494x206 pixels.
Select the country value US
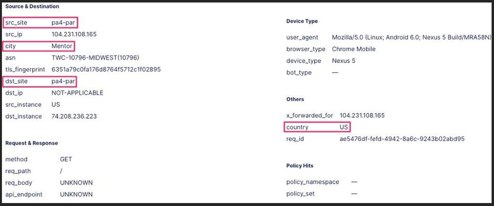(344, 127)
